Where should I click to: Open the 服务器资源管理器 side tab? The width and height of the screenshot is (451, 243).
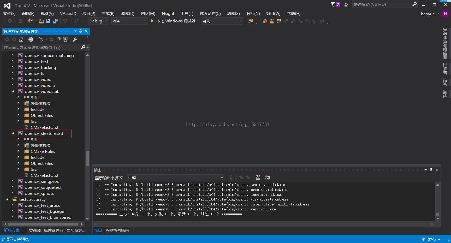click(x=445, y=43)
